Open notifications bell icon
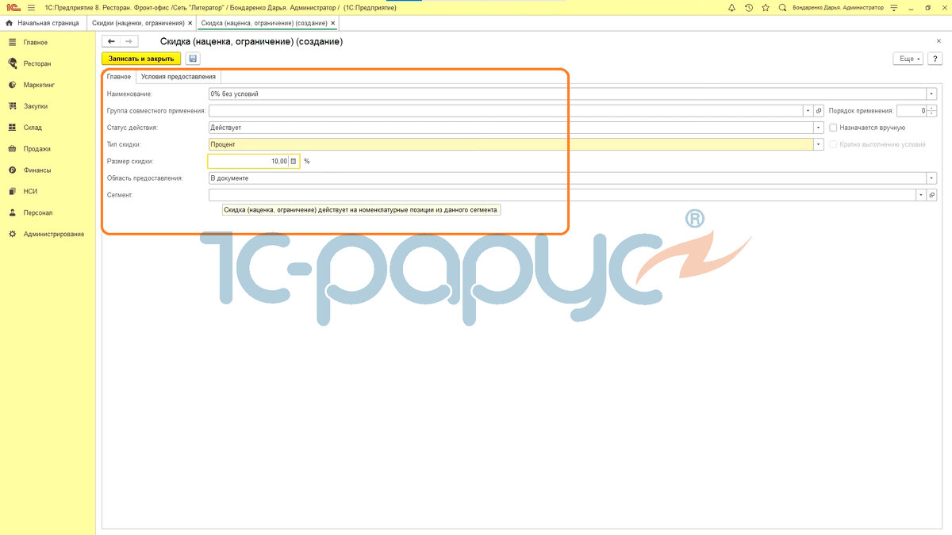The image size is (952, 535). [x=731, y=7]
